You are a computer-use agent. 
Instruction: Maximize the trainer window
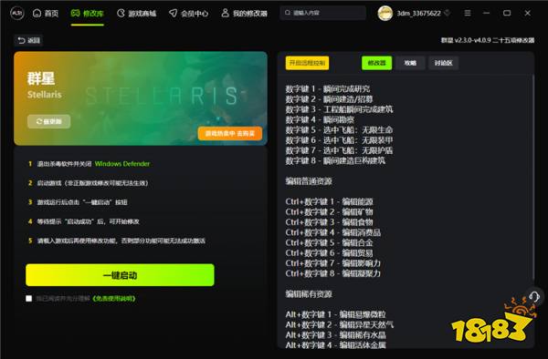point(507,13)
